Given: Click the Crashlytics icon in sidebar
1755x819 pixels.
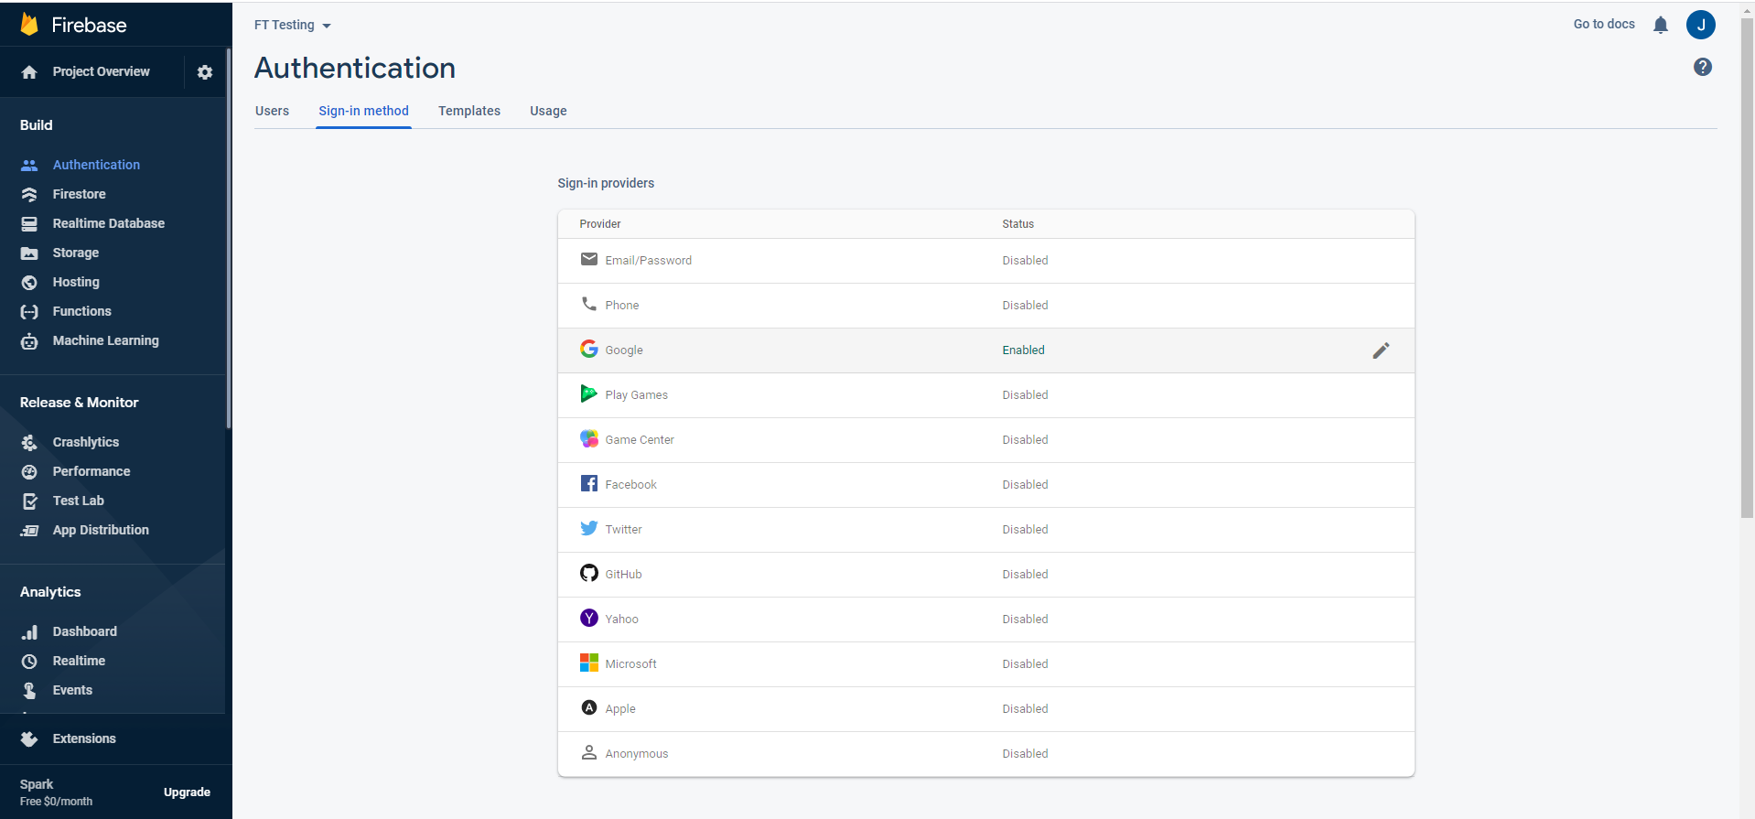Looking at the screenshot, I should (29, 442).
